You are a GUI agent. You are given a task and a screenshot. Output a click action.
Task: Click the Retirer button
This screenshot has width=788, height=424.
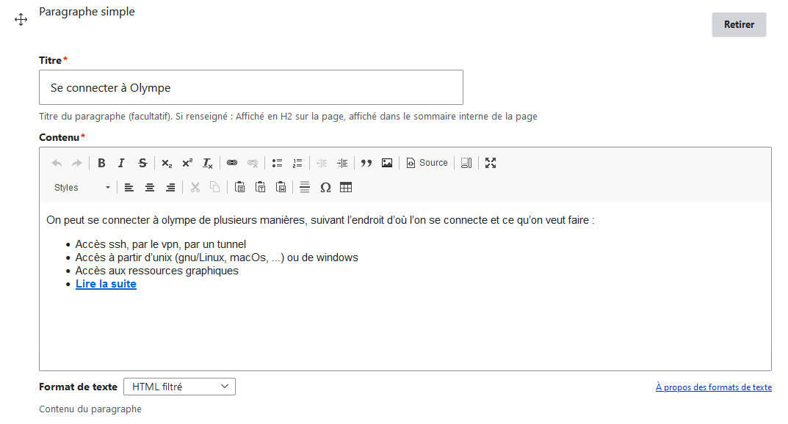[x=738, y=24]
